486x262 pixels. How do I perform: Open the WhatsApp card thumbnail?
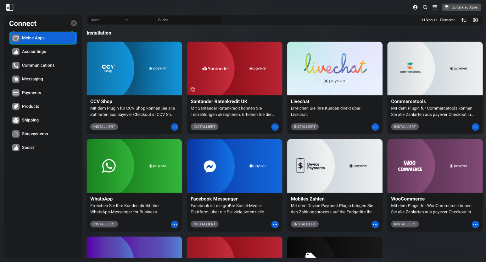[134, 166]
